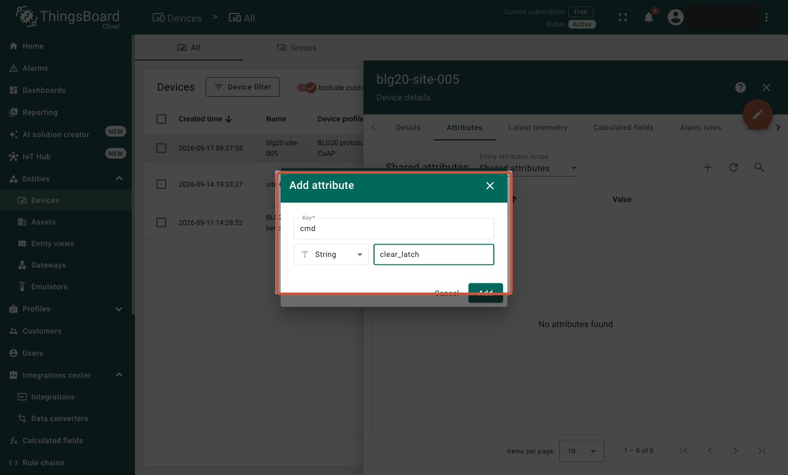
Task: Select the blg20-site-005 row checkbox
Action: click(161, 148)
